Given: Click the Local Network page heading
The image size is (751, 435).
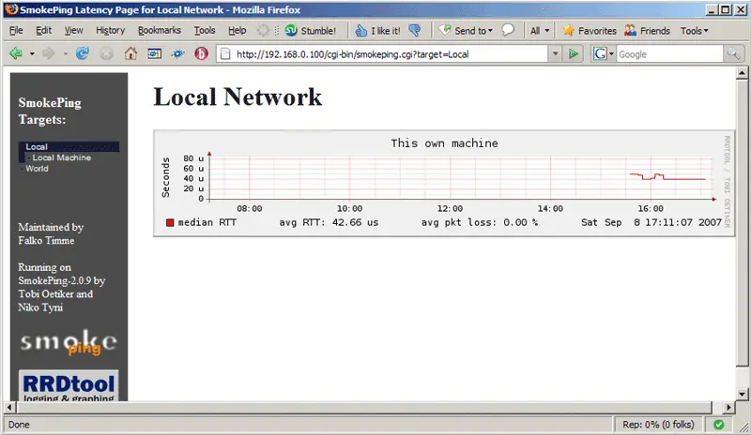Looking at the screenshot, I should (x=238, y=97).
